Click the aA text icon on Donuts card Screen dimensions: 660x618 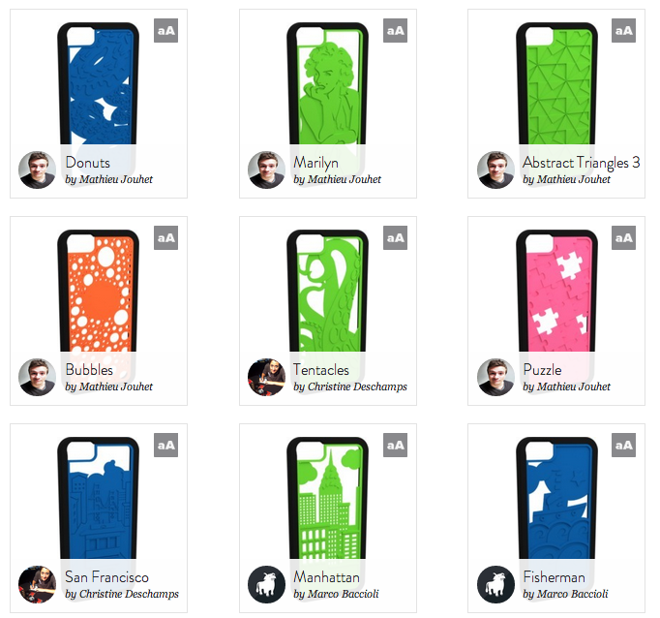tap(165, 30)
